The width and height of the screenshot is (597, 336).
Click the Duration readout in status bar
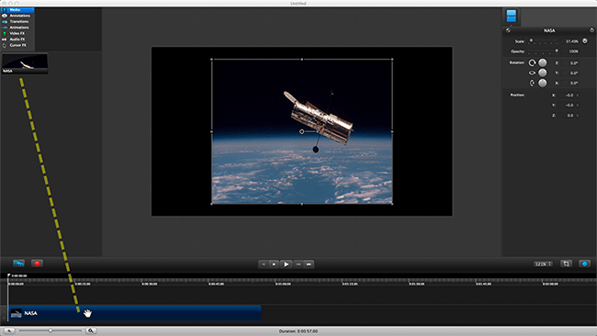click(298, 331)
